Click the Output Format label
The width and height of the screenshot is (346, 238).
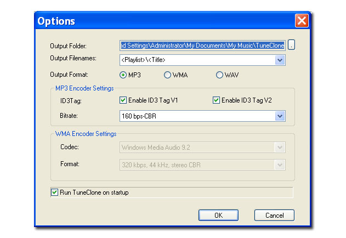pos(69,75)
